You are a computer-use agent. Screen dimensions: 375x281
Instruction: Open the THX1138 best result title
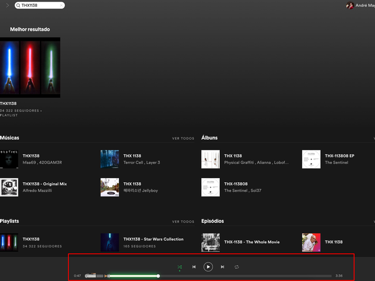pyautogui.click(x=9, y=103)
